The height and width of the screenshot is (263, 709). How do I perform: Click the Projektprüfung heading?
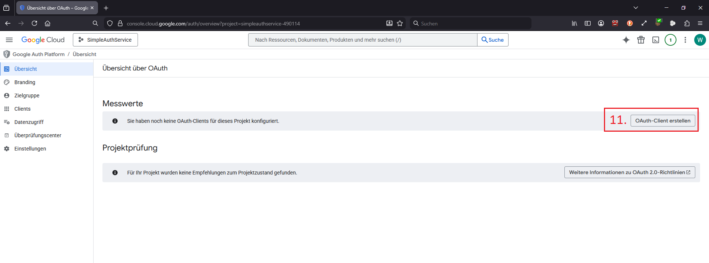130,148
